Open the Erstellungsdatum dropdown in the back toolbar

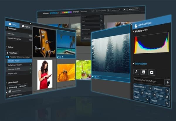click(108, 11)
